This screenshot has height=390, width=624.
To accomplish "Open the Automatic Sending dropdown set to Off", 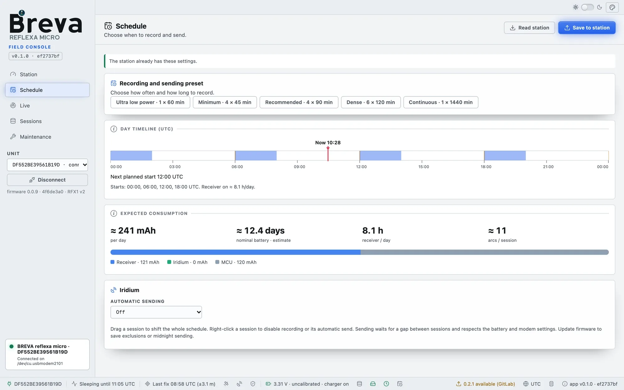I will pyautogui.click(x=156, y=312).
